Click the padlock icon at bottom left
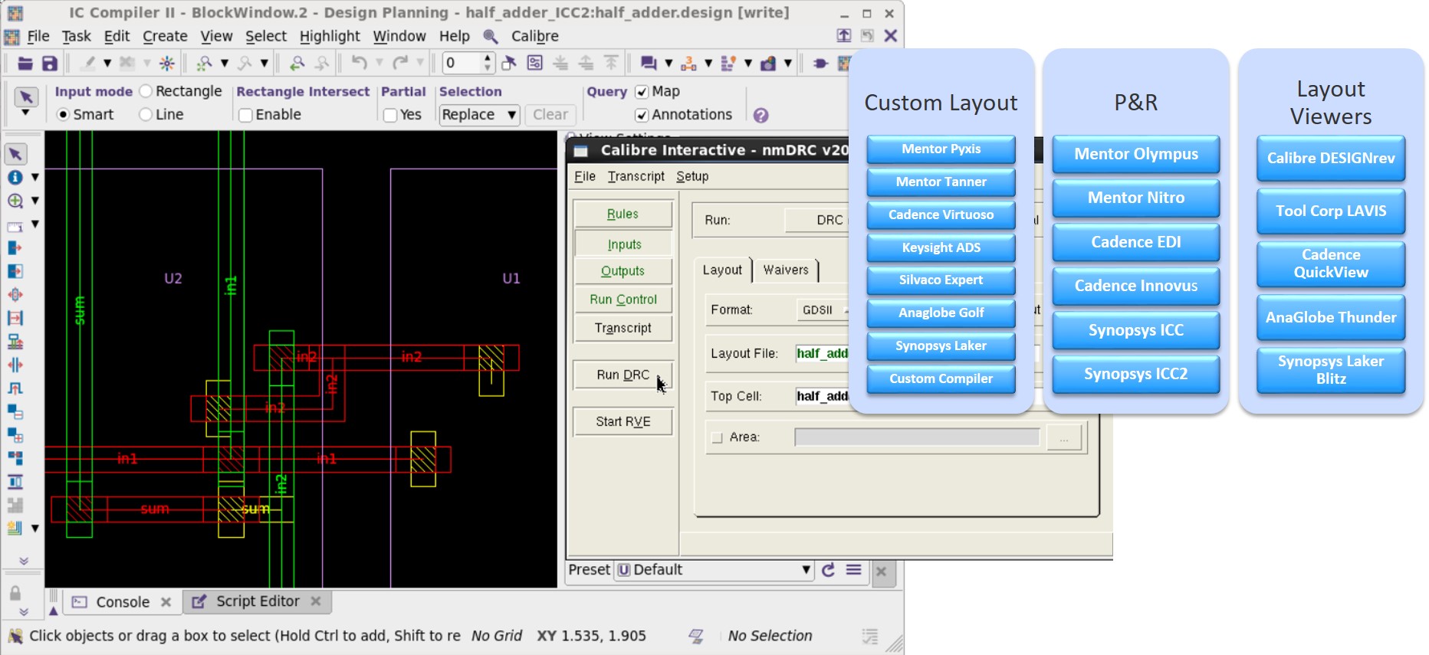The height and width of the screenshot is (655, 1429). tap(15, 593)
